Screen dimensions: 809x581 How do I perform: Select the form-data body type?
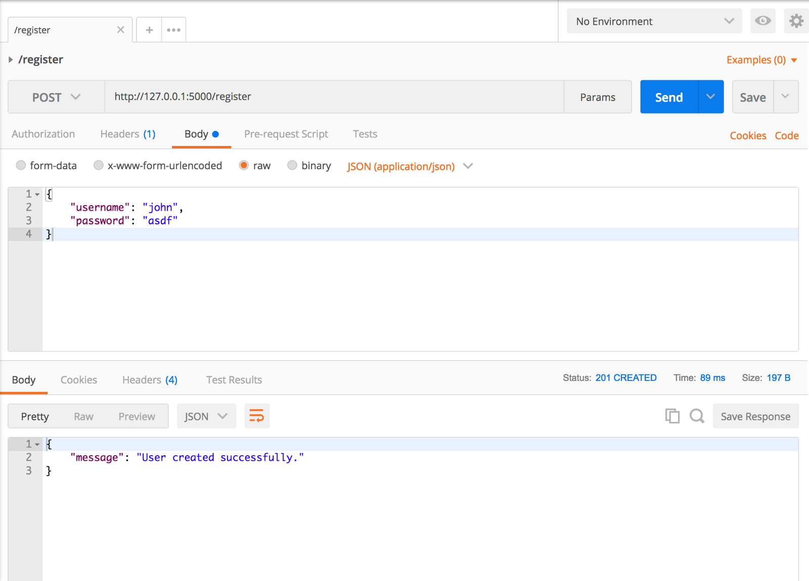21,165
